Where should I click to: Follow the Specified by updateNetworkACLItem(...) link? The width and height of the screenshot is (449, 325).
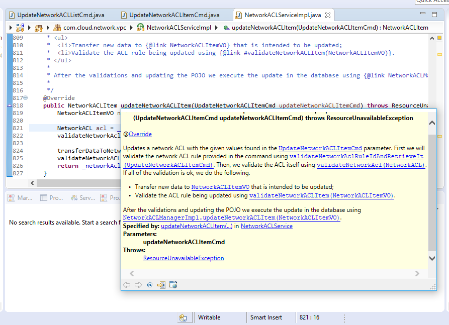coord(197,226)
